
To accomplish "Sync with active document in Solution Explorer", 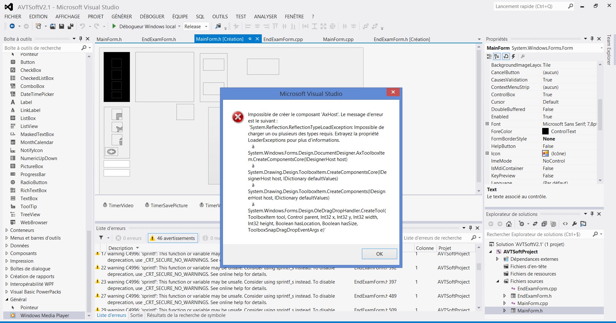I will (x=535, y=224).
